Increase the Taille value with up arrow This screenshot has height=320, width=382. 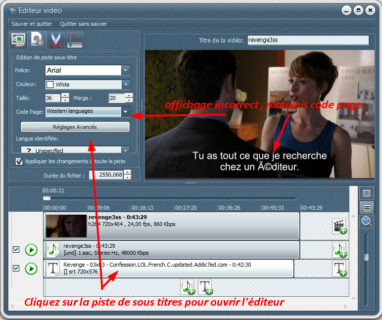click(x=65, y=95)
